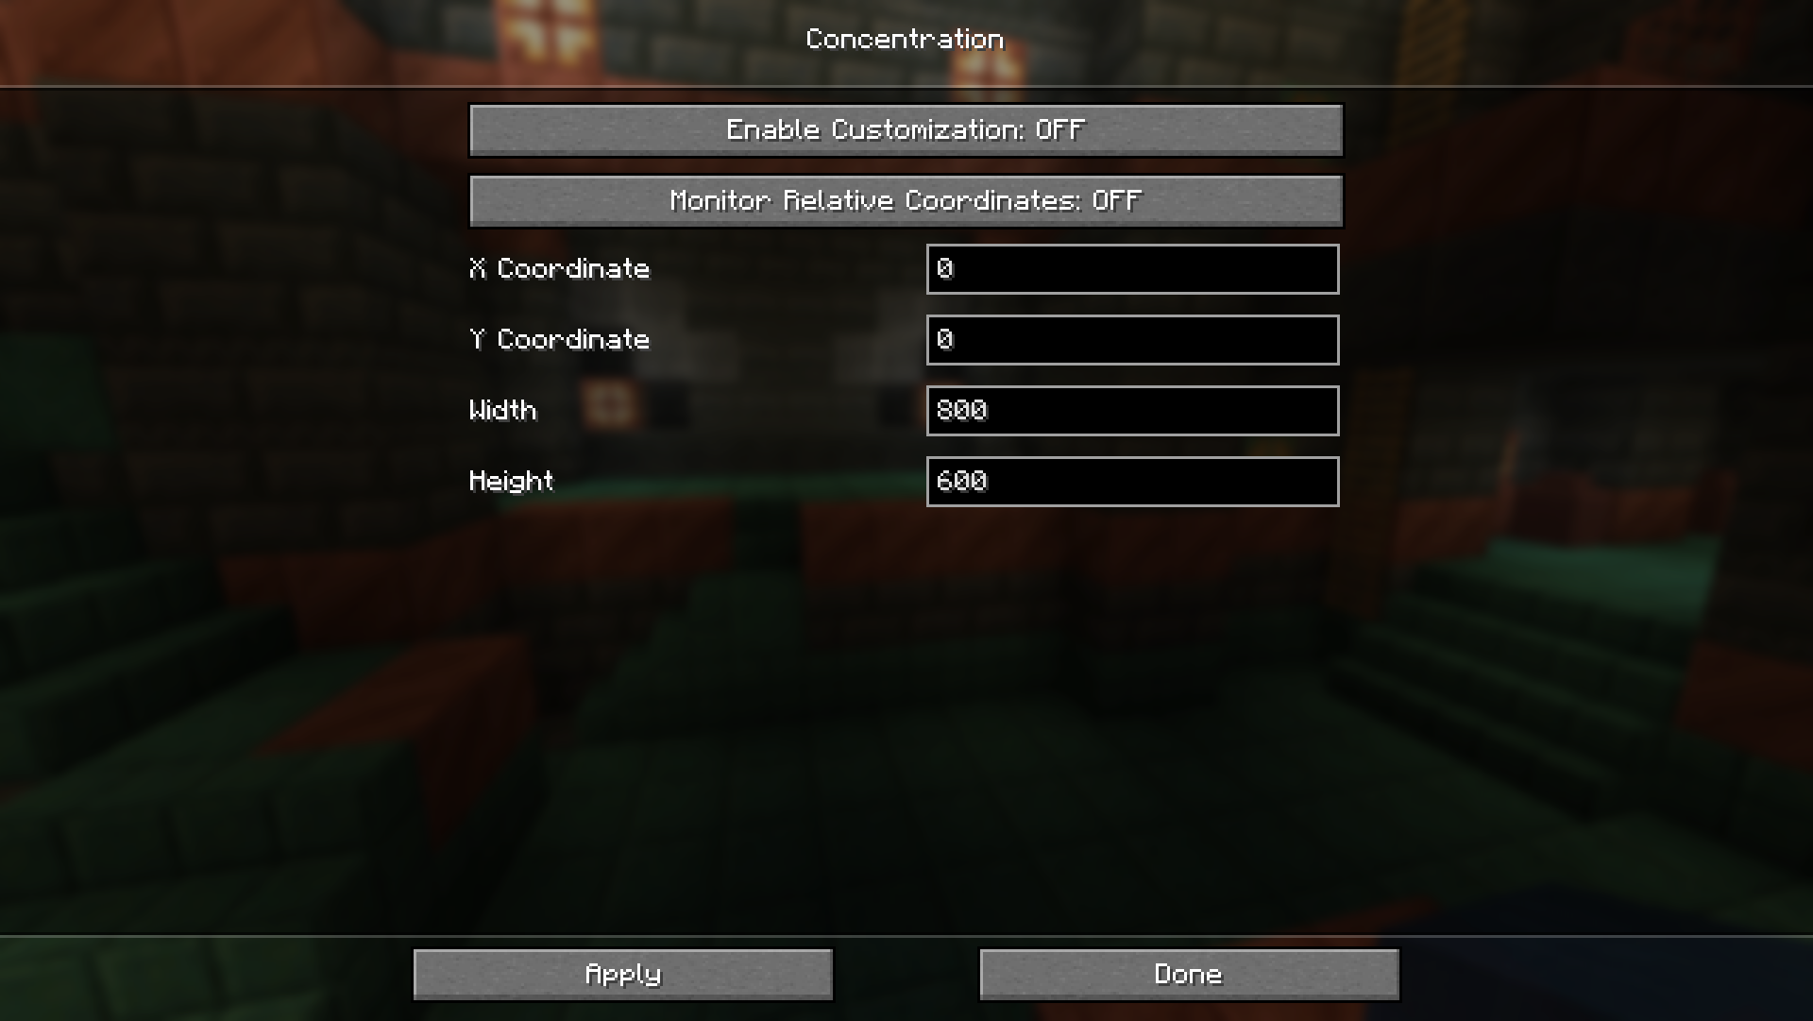
Task: Toggle Monitor Relative Coordinates ON
Action: point(906,200)
